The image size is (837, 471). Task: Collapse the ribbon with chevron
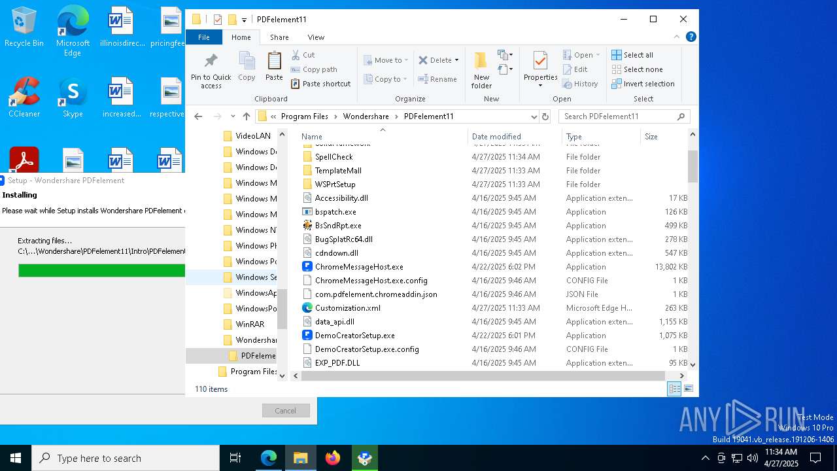tap(677, 37)
